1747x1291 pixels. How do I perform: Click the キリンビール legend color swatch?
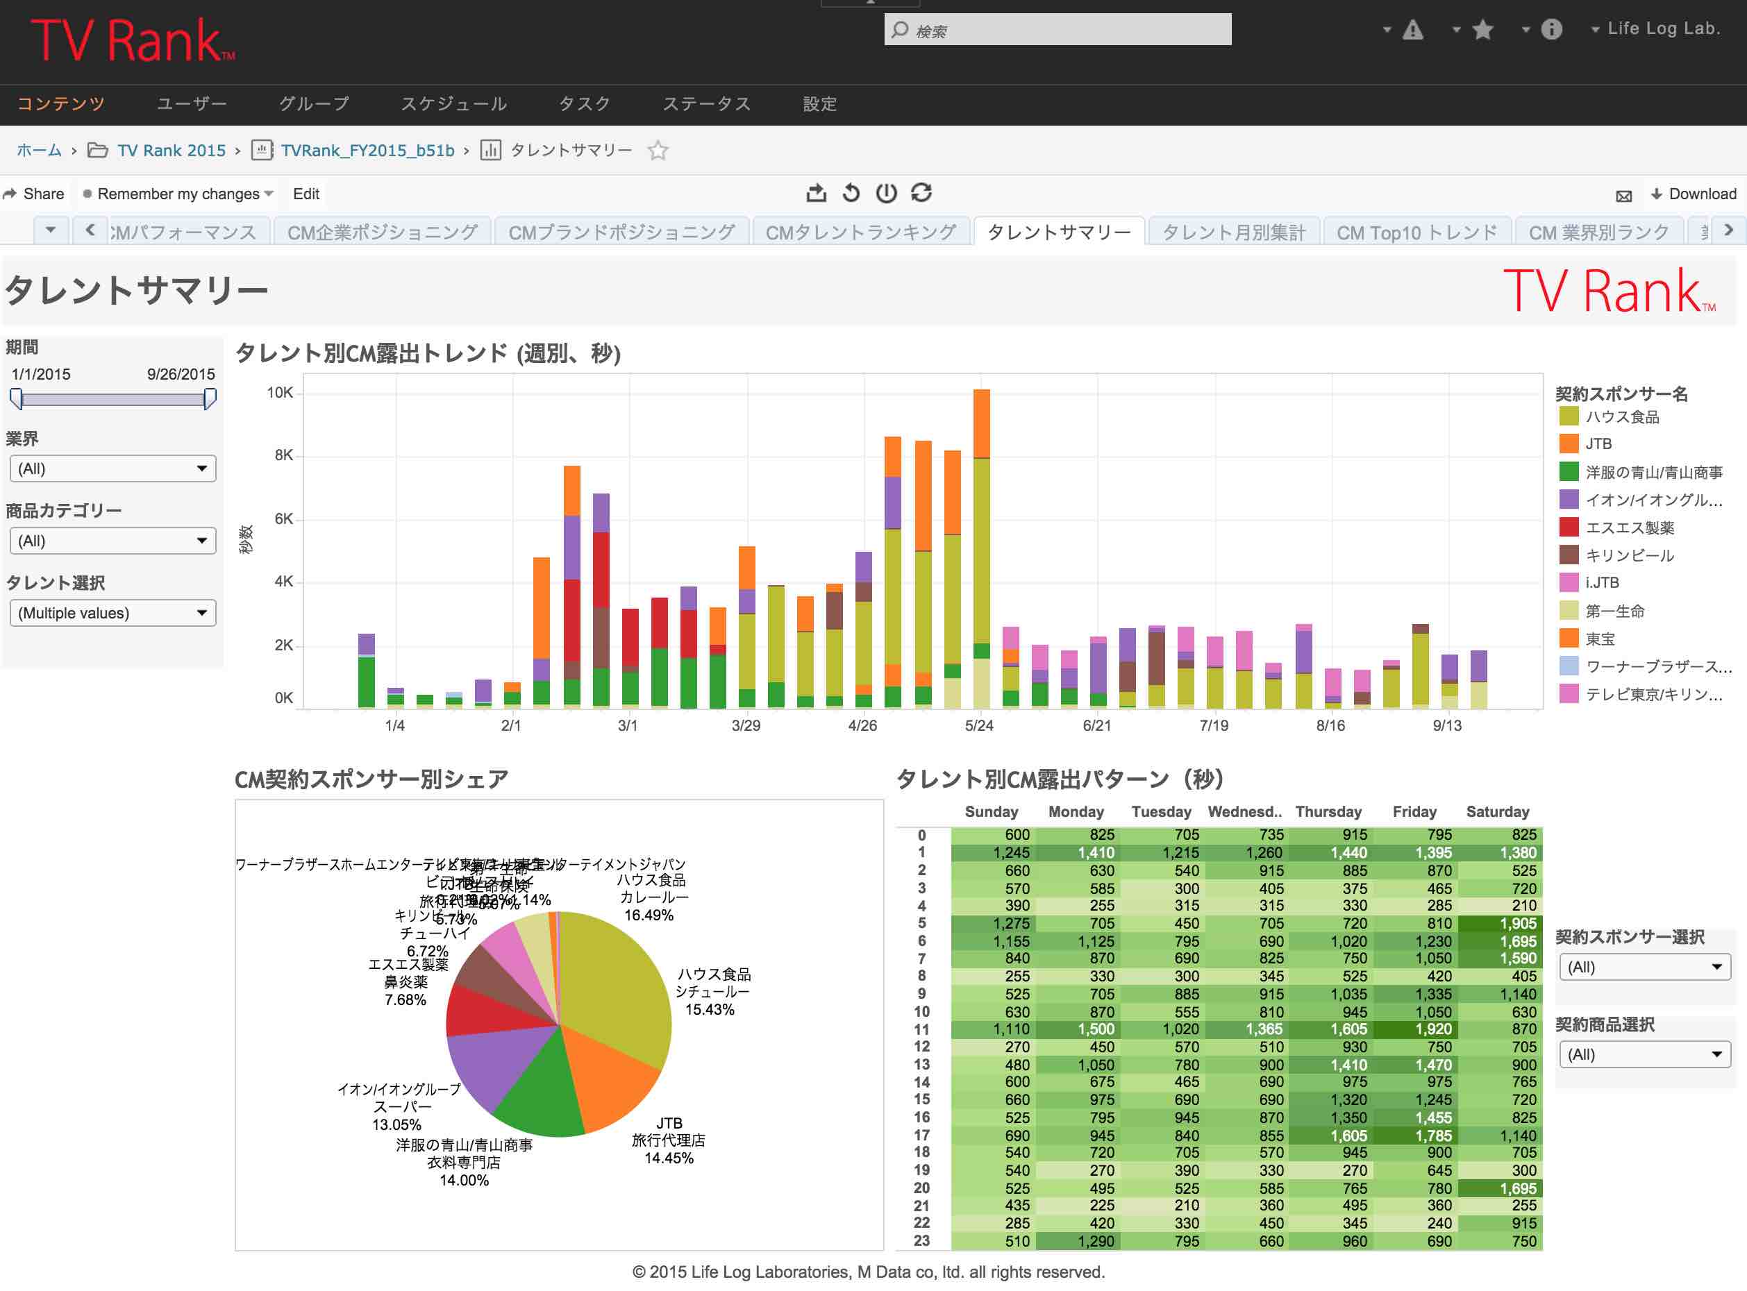point(1568,555)
